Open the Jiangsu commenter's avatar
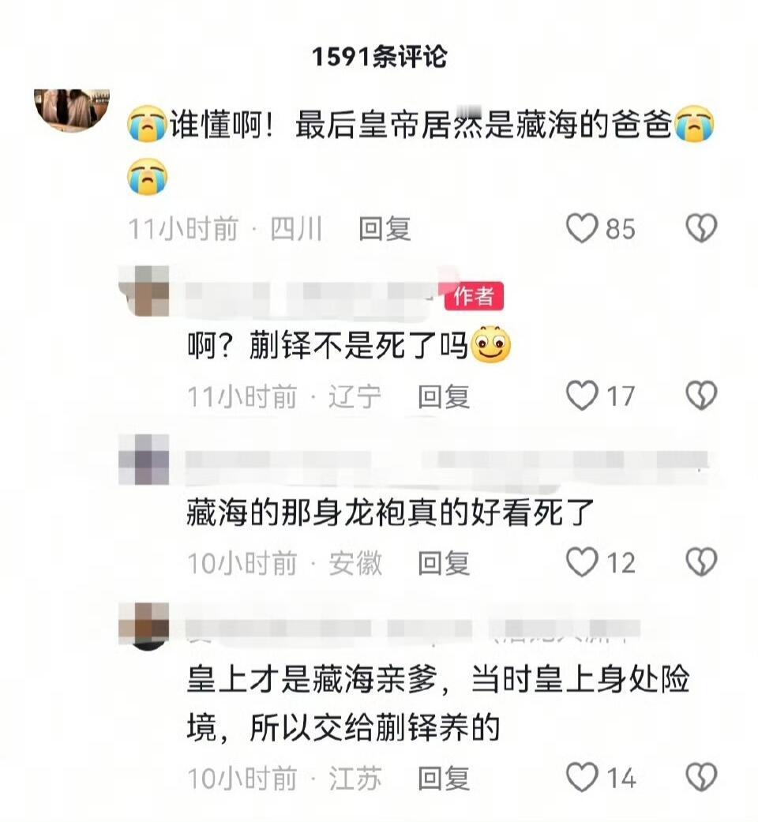 click(144, 626)
